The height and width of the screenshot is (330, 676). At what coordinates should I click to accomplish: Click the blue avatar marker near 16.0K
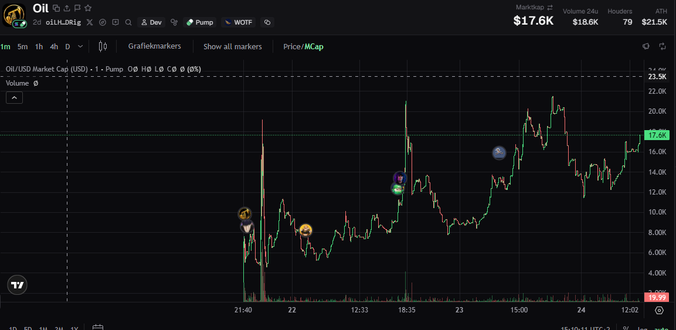click(x=500, y=152)
